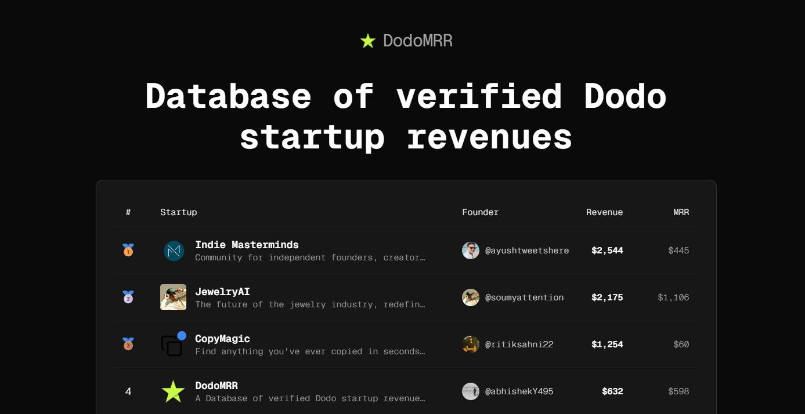Click the rank number 4 cell
The image size is (805, 414).
[128, 391]
